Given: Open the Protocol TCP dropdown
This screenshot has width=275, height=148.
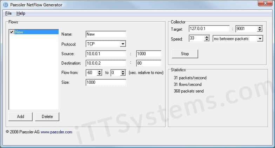Looking at the screenshot, I should pyautogui.click(x=123, y=44).
